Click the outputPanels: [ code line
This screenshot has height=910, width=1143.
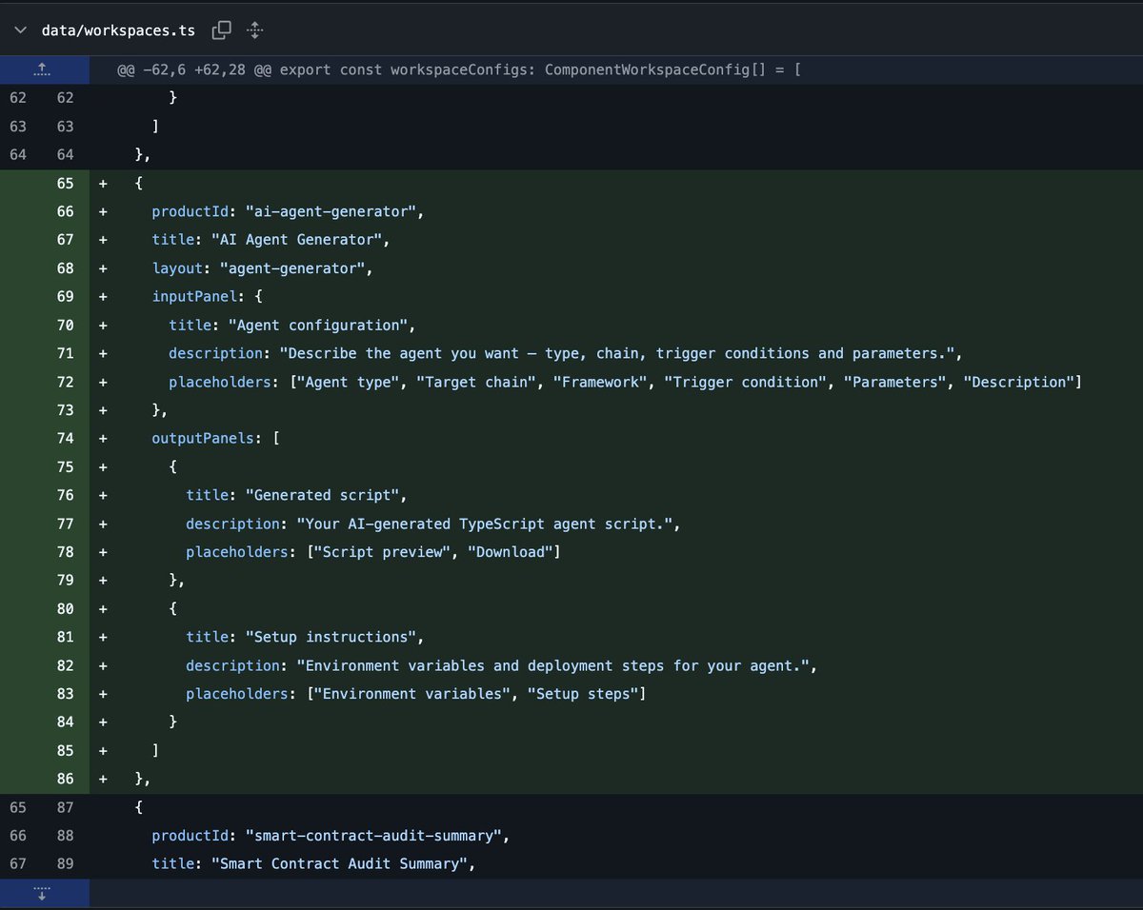214,439
